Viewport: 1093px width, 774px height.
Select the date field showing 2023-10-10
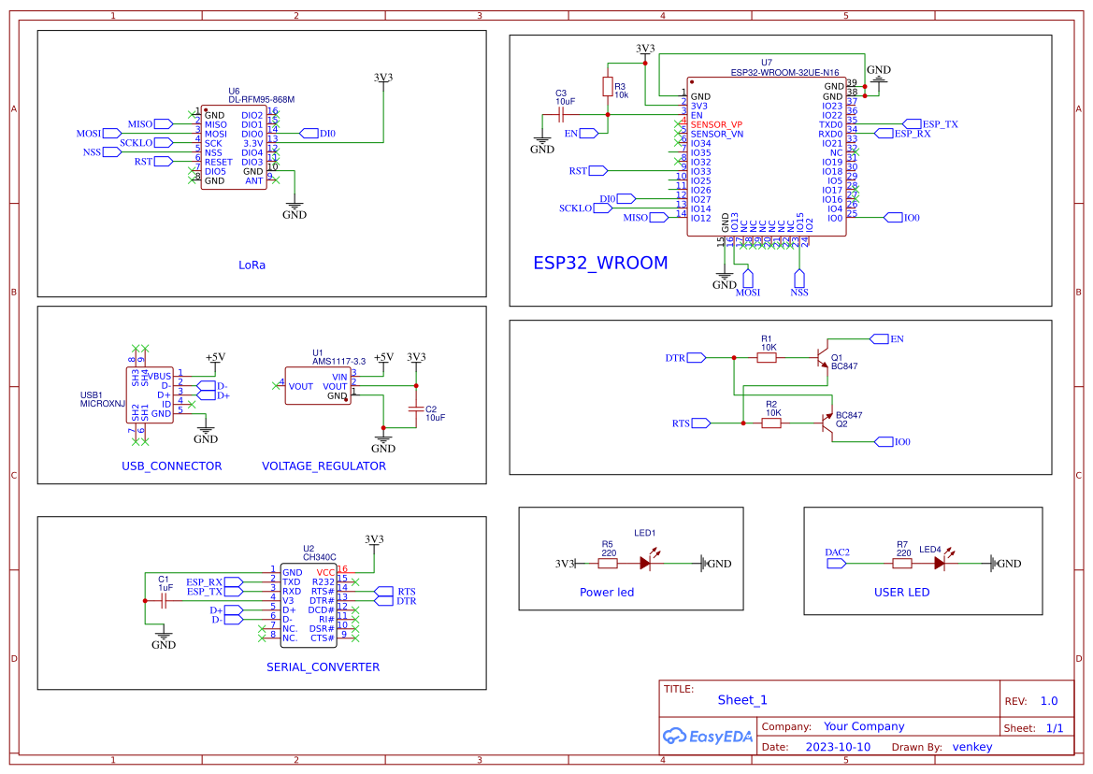pos(838,746)
